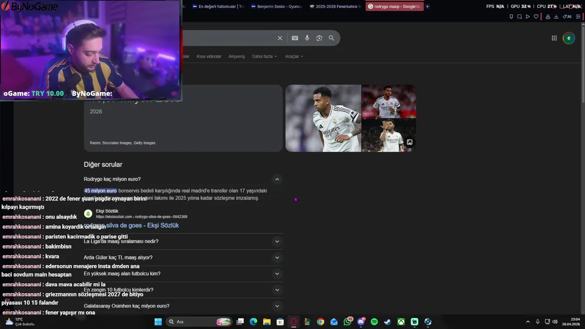Start voice search with microphone icon
The height and width of the screenshot is (329, 585).
pyautogui.click(x=307, y=38)
